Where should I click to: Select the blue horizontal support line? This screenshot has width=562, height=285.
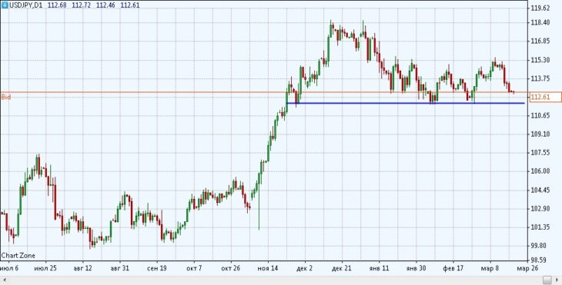[406, 104]
